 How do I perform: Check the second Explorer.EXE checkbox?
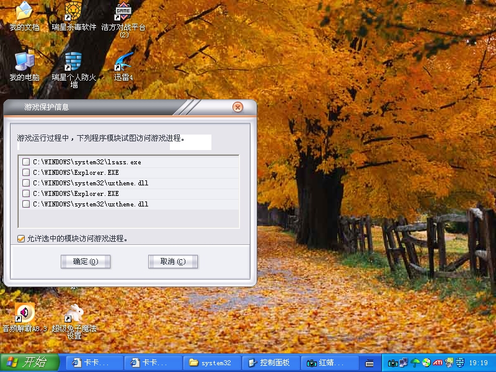(26, 193)
